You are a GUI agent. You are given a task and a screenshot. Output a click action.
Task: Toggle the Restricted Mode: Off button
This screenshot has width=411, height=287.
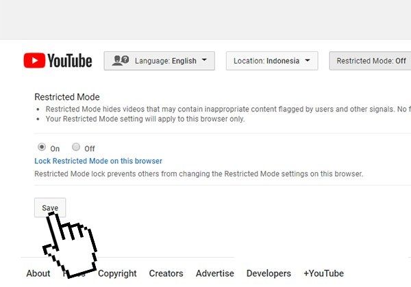[x=370, y=61]
